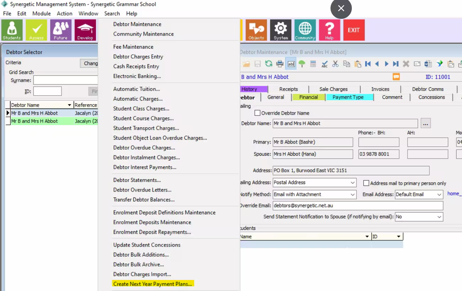Switch to the Receipts tab
462x291 pixels.
[289, 89]
